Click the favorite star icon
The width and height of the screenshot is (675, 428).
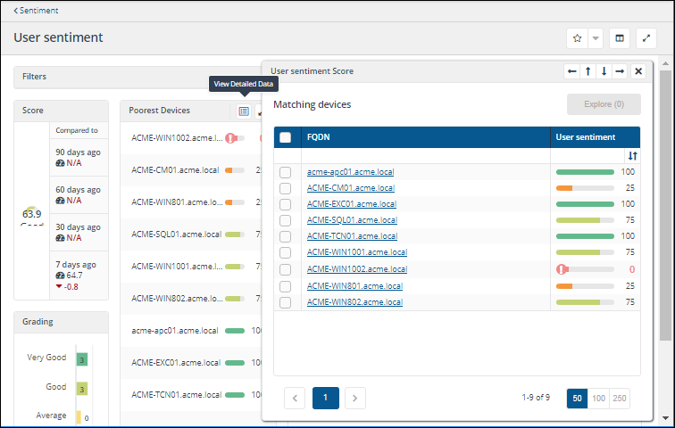pos(577,38)
